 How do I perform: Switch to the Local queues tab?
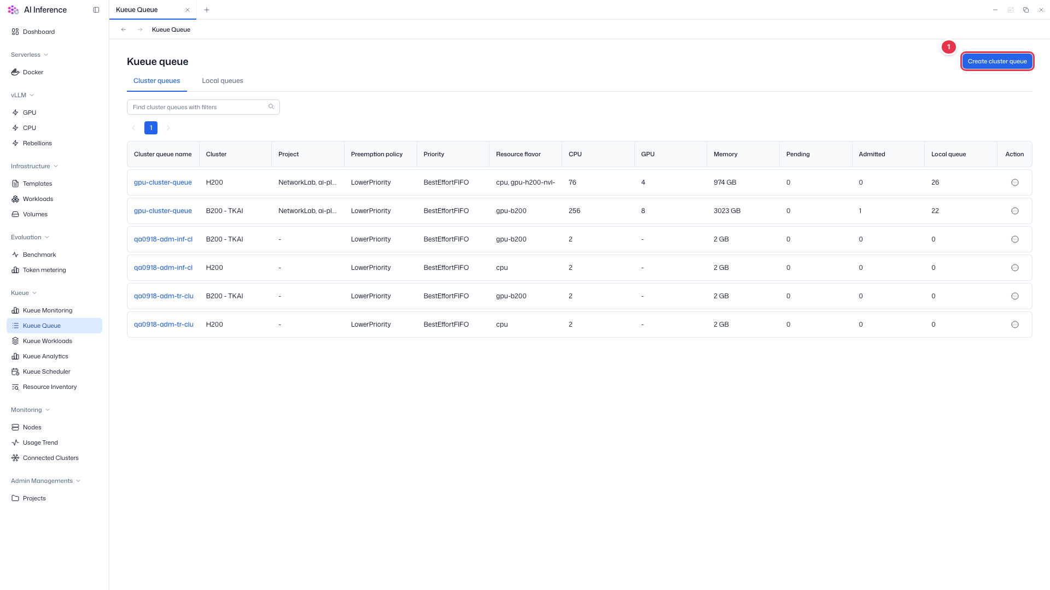(x=223, y=81)
